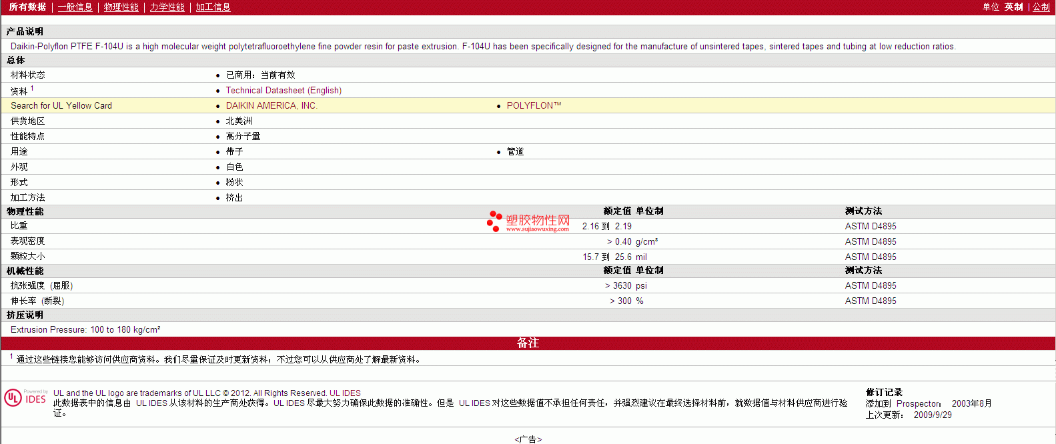Click the 物理性能 section header
Image resolution: width=1056 pixels, height=444 pixels.
[25, 211]
